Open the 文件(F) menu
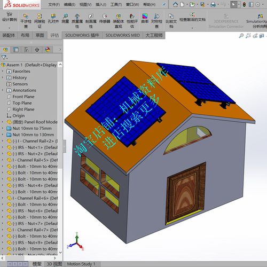267x267 pixels. [54, 5]
